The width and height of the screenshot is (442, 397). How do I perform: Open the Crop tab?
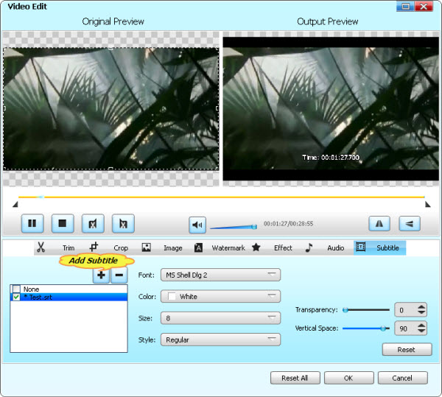(121, 248)
